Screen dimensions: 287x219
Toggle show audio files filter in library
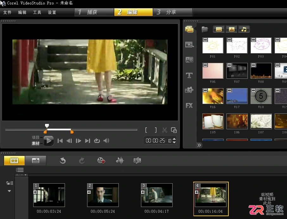244,29
